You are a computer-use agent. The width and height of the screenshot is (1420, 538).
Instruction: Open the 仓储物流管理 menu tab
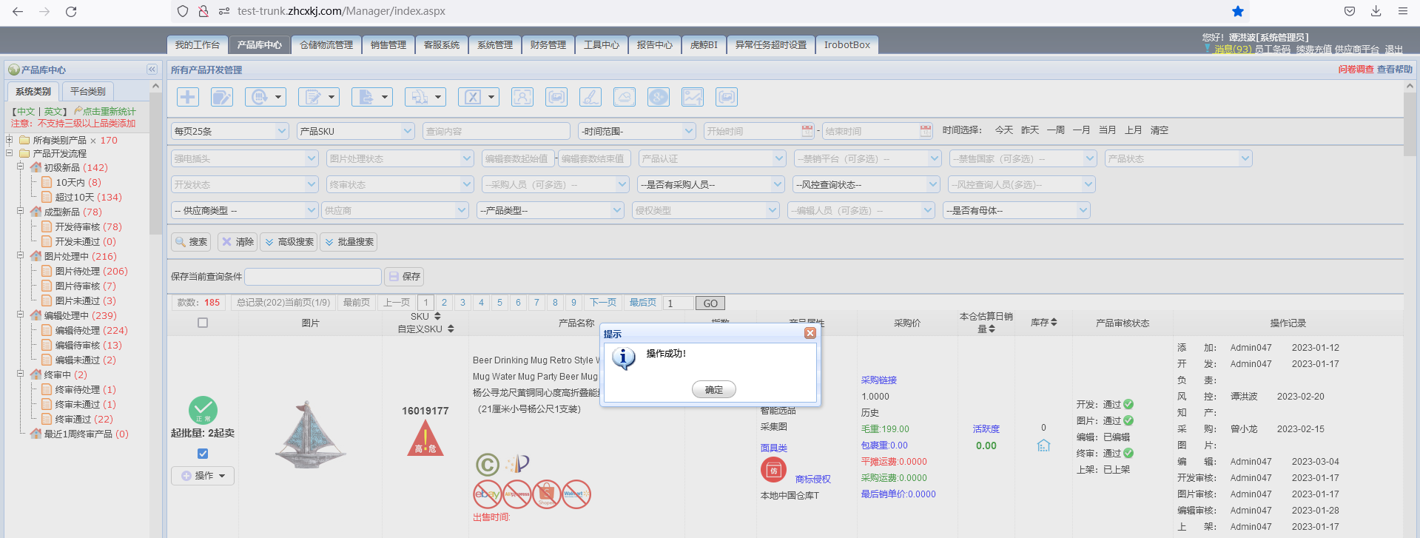coord(326,45)
